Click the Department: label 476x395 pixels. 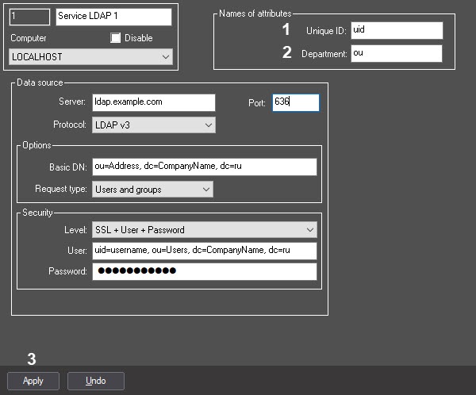tap(324, 54)
